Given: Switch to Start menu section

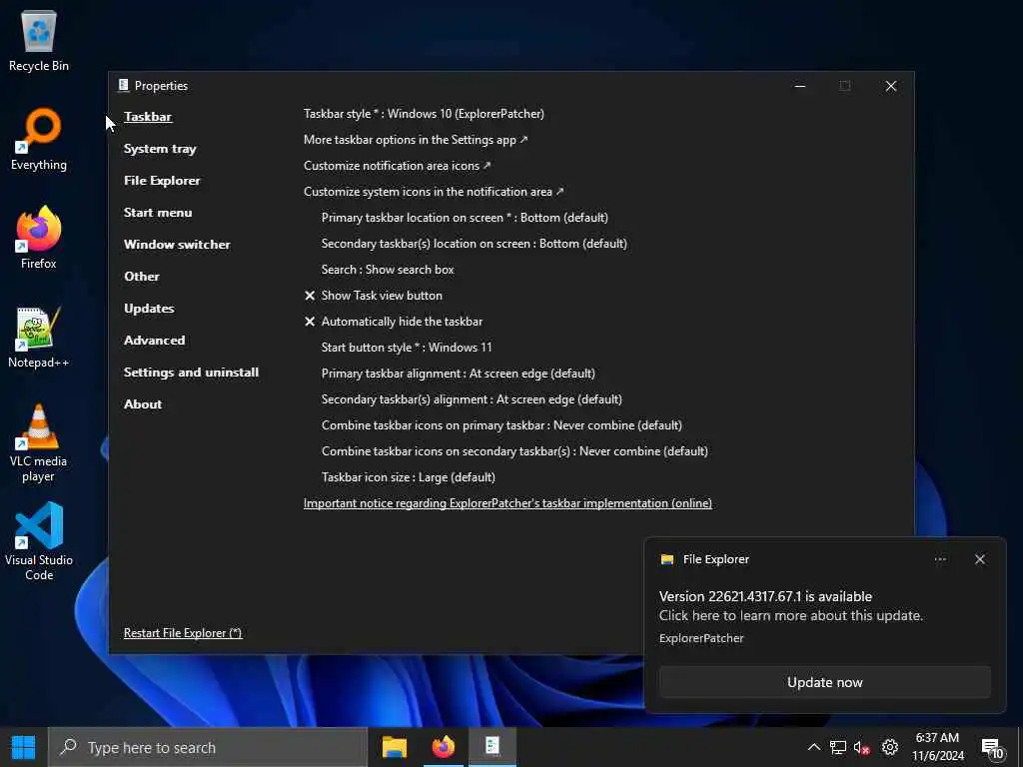Looking at the screenshot, I should coord(158,213).
